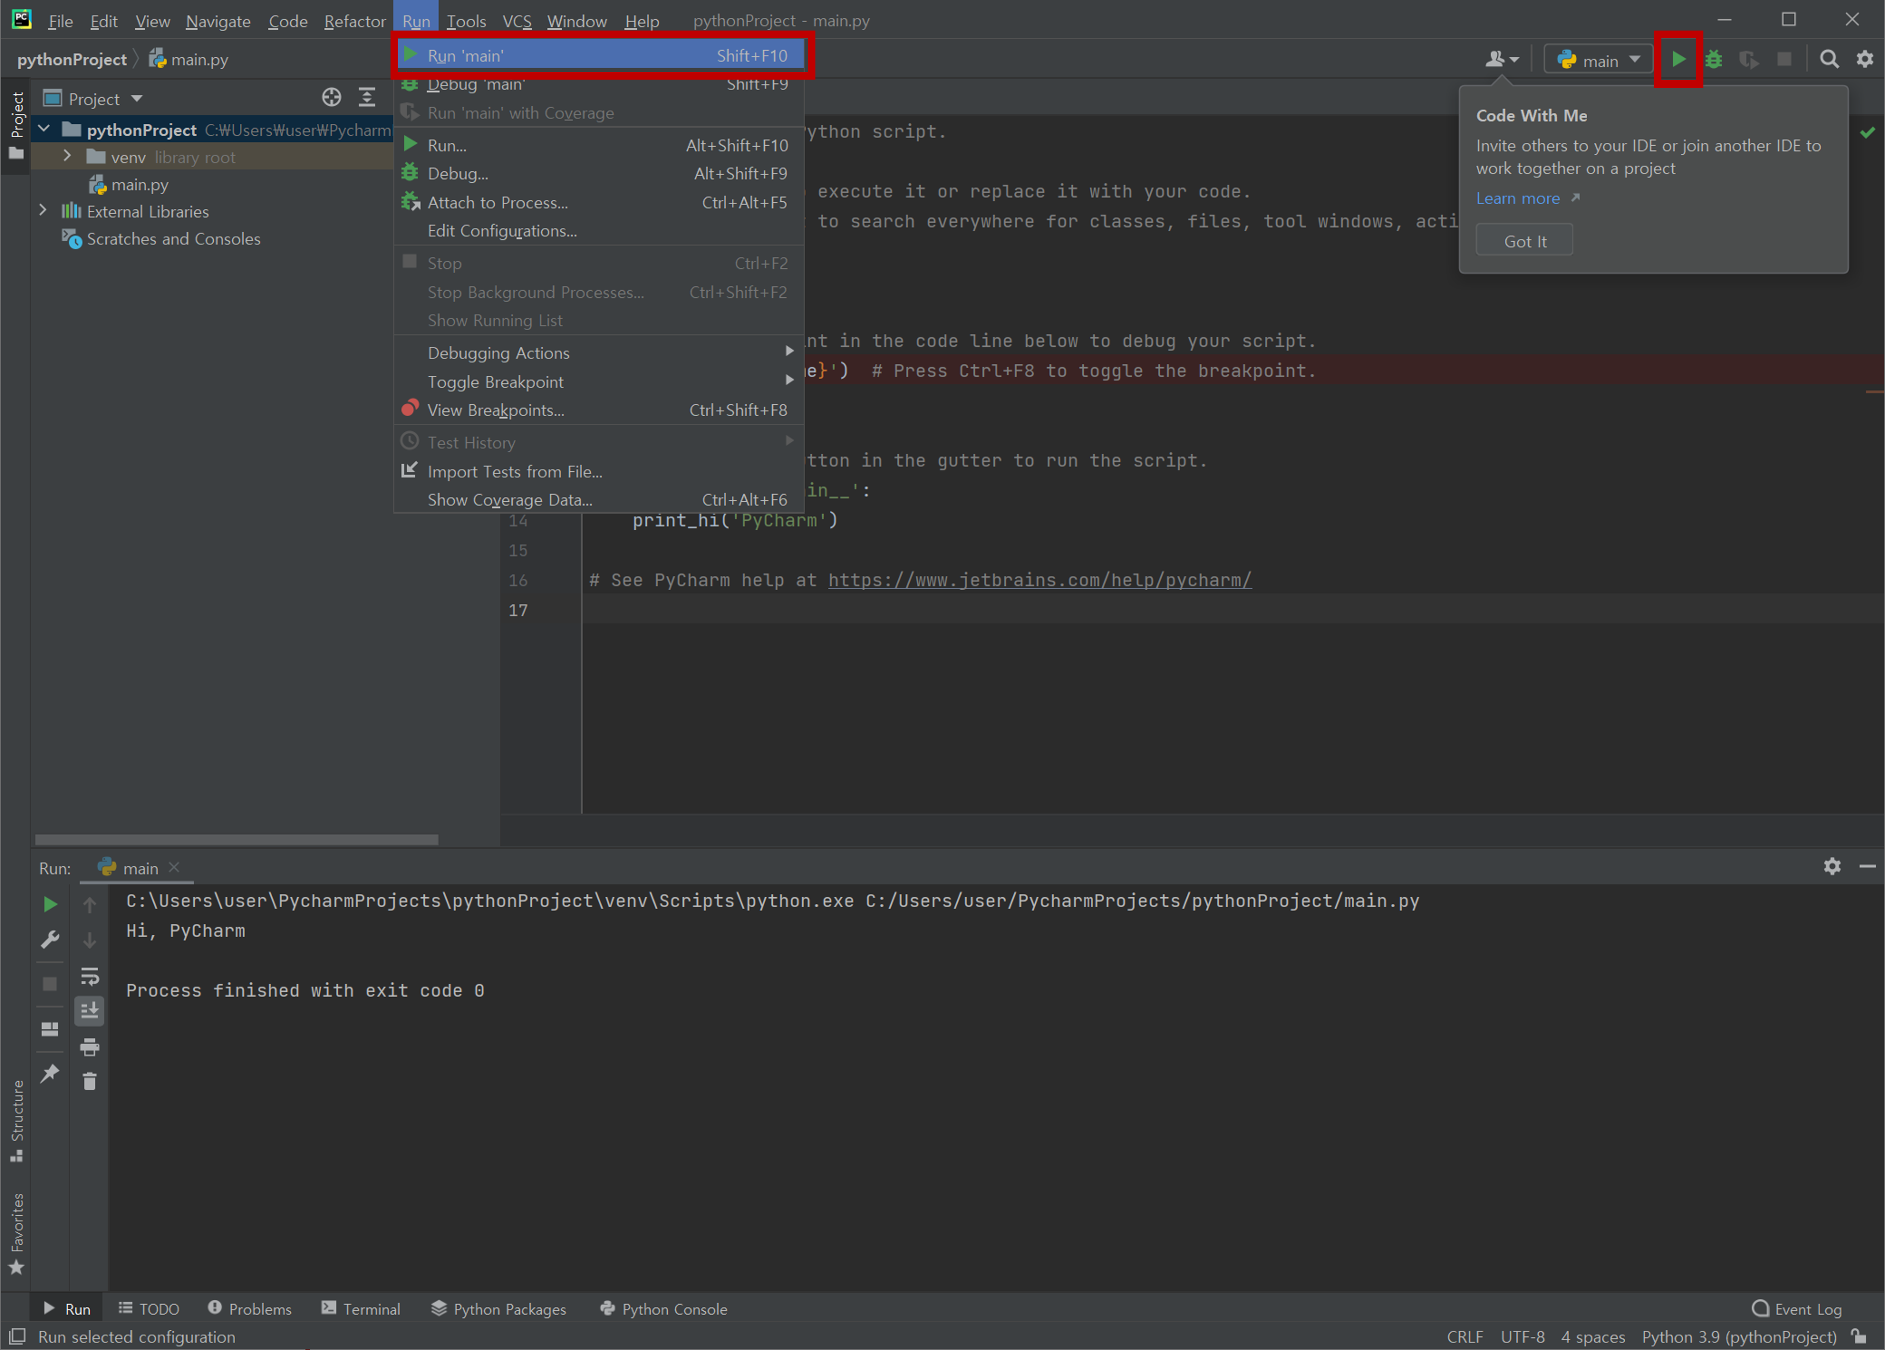The image size is (1885, 1350).
Task: Click the trash icon to clear console
Action: tap(90, 1082)
